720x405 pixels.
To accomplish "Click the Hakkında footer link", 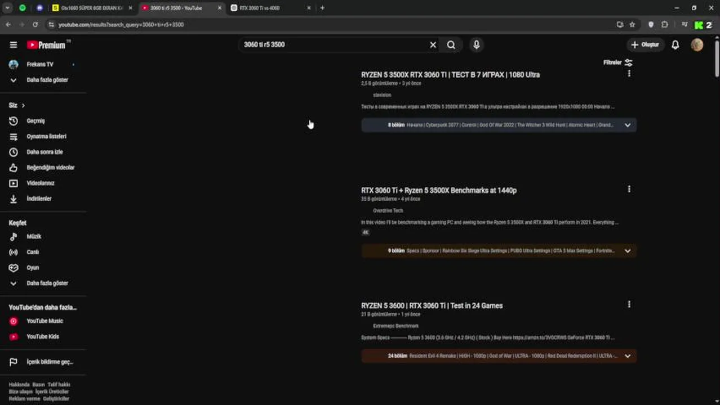I will pos(19,385).
